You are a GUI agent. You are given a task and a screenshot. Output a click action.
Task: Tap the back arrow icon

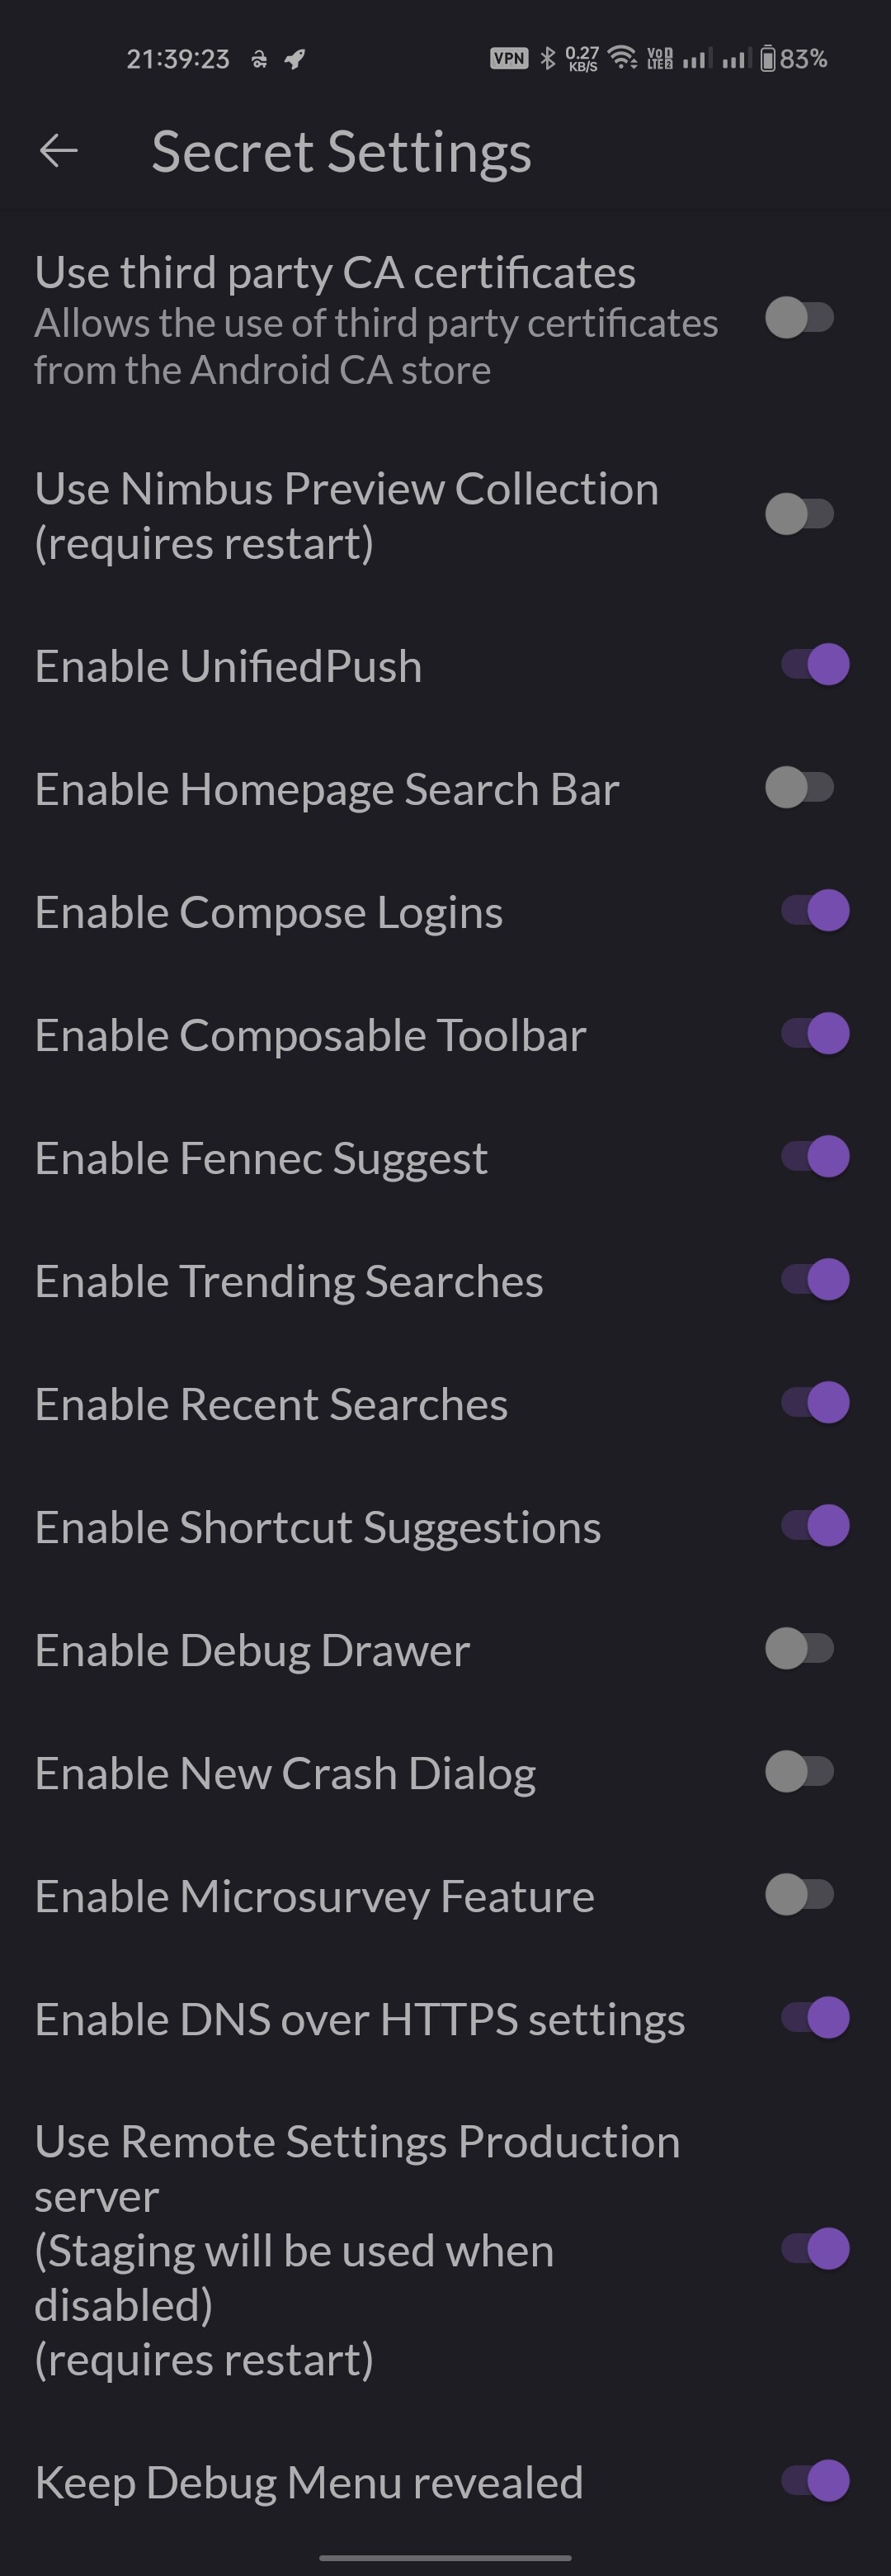(x=59, y=152)
